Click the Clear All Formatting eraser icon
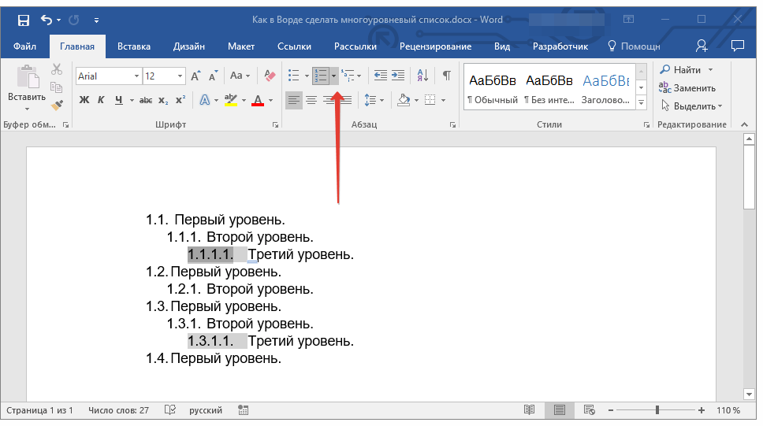 270,76
